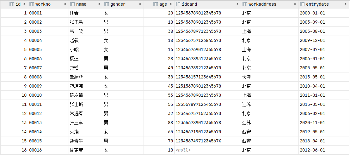Click idcard cell 1234567497123456​7X

tap(198, 141)
